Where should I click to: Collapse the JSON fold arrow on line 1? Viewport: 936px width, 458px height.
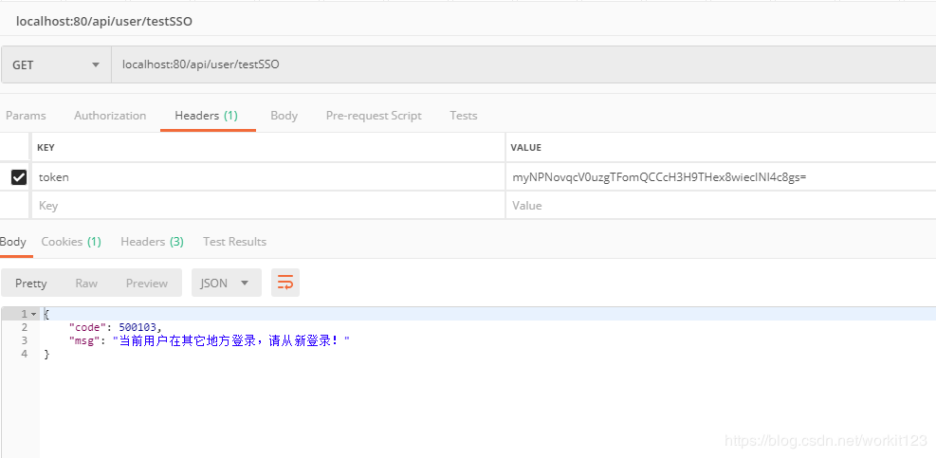[34, 314]
